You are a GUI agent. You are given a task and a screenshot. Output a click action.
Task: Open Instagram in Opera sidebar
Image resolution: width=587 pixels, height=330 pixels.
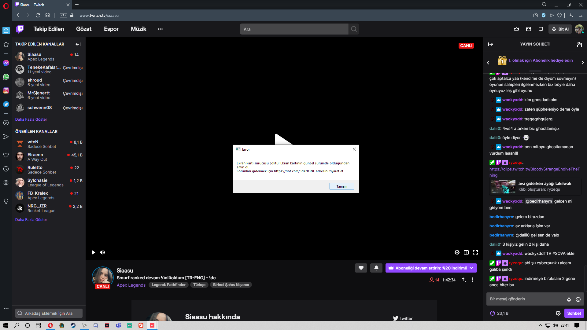pos(6,90)
